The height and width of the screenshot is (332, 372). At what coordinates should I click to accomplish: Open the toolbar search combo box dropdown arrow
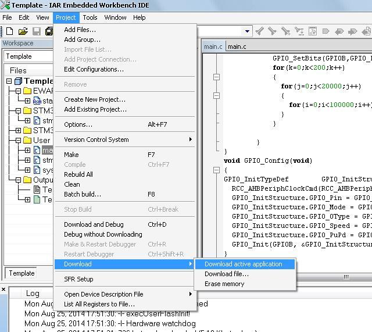tap(247, 31)
